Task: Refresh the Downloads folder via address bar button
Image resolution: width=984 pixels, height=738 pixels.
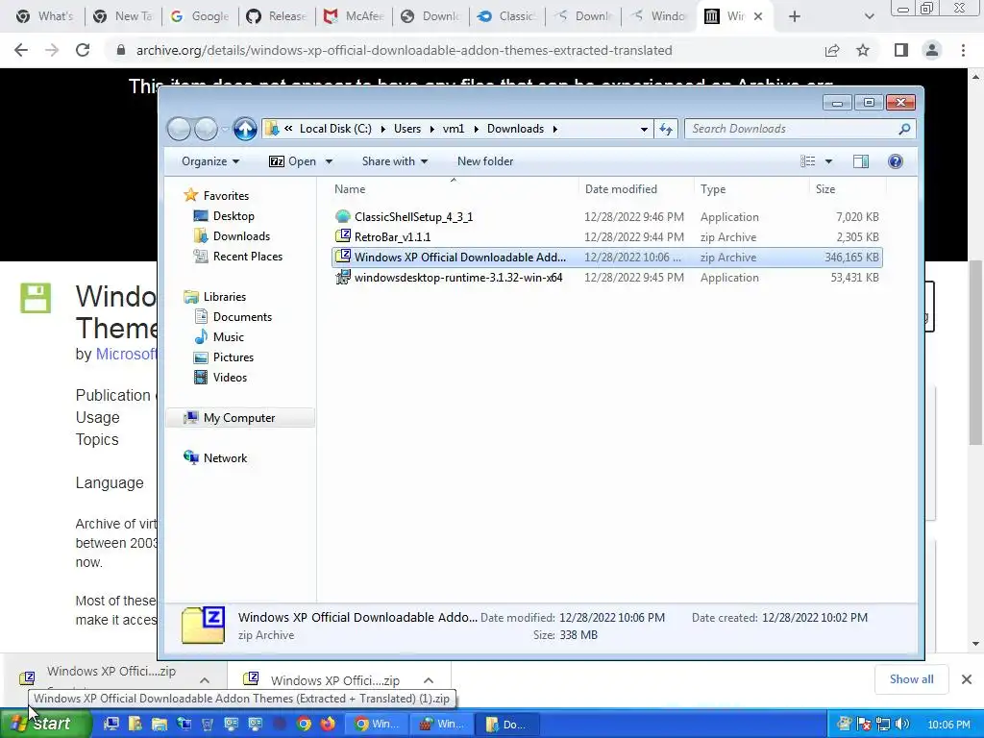Action: (x=666, y=129)
